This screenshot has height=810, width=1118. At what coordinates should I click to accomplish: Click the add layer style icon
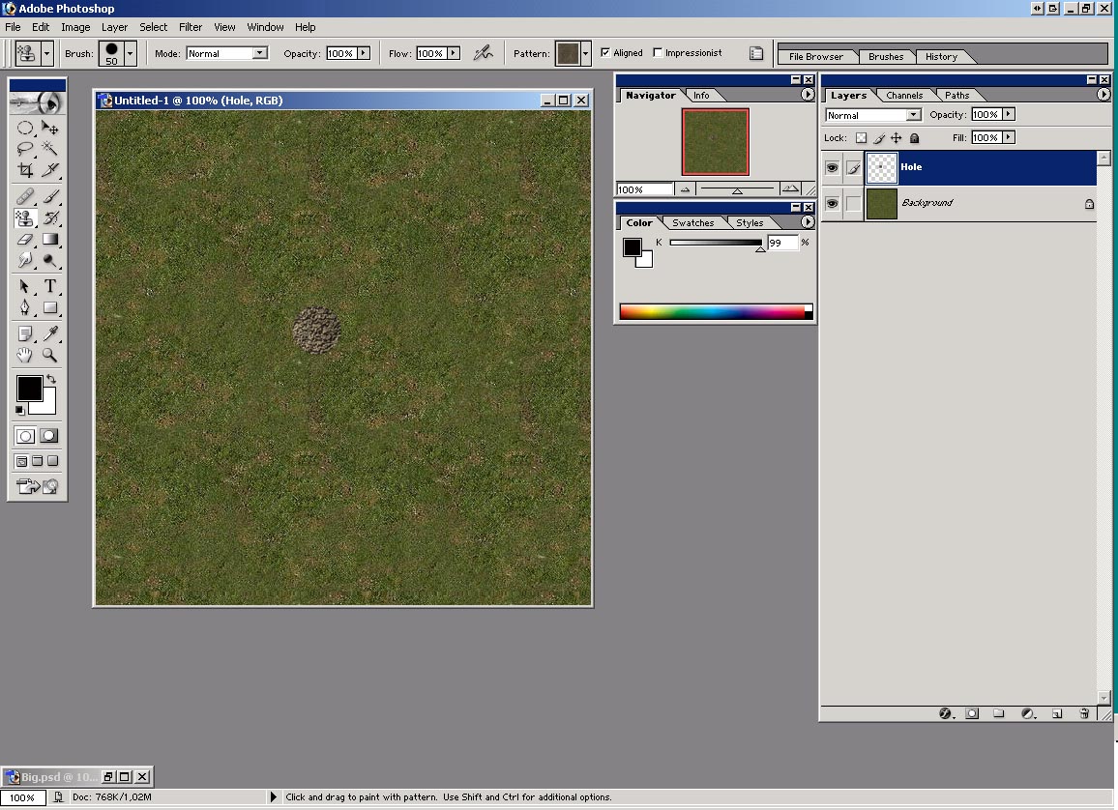coord(946,713)
